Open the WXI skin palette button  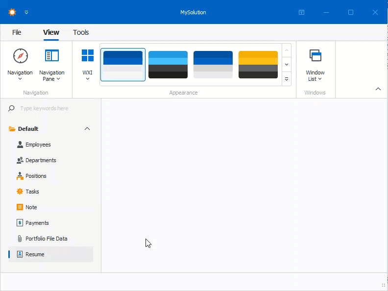pyautogui.click(x=88, y=65)
